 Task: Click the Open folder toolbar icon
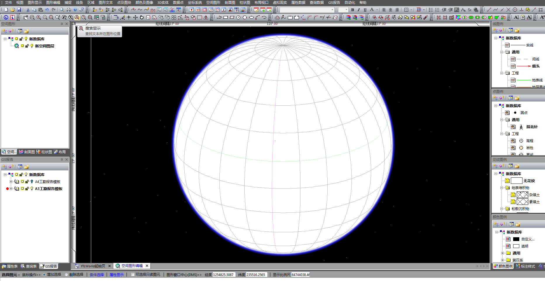pos(13,10)
